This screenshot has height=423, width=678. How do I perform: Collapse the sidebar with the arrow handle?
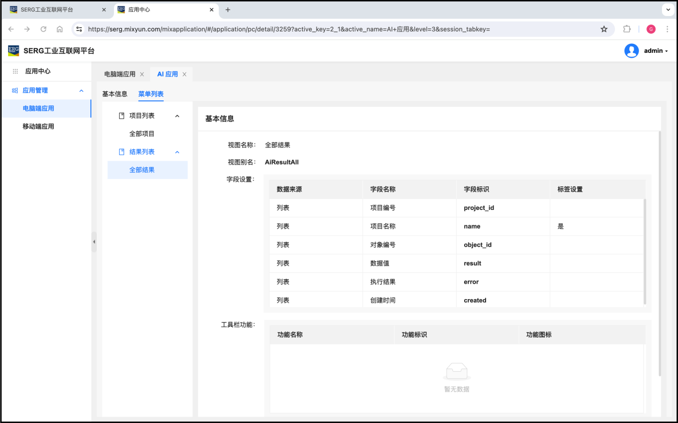[x=94, y=242]
